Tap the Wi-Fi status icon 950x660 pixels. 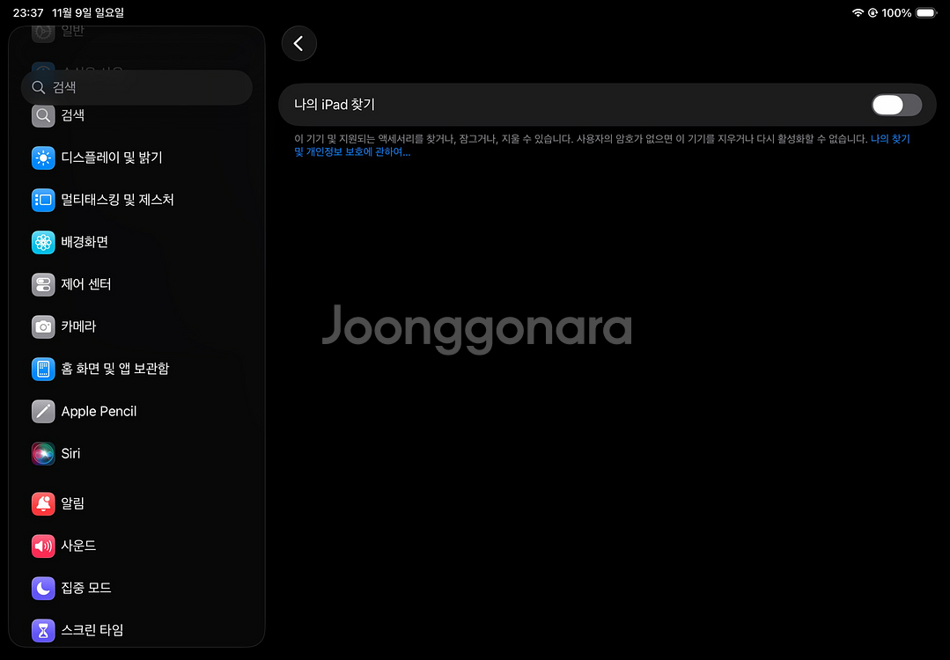[x=858, y=13]
